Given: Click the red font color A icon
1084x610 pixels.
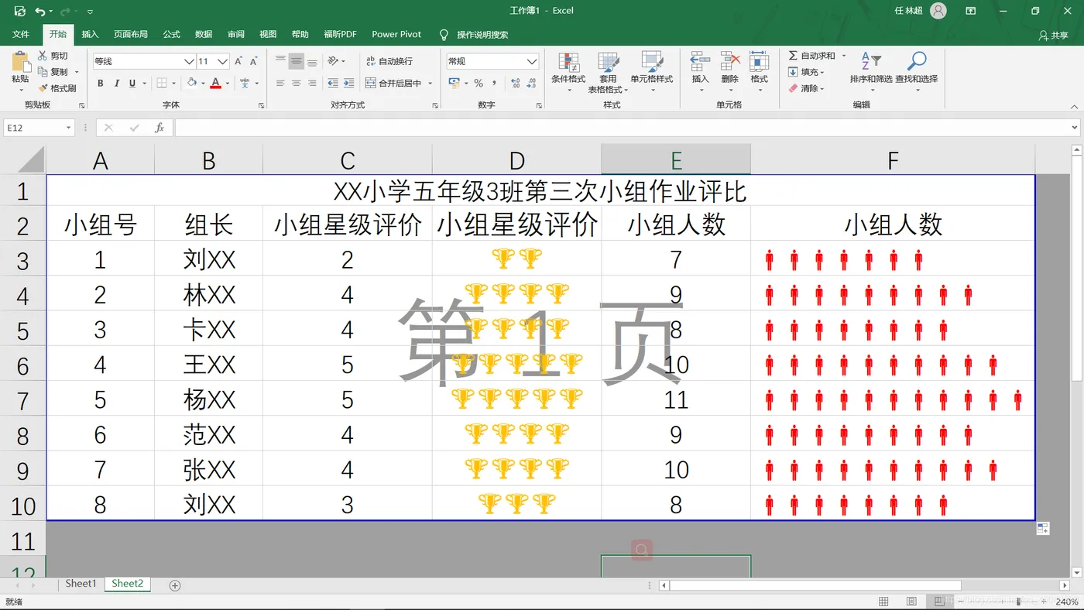Looking at the screenshot, I should tap(215, 83).
